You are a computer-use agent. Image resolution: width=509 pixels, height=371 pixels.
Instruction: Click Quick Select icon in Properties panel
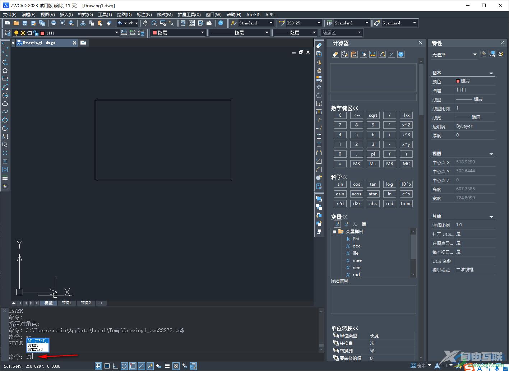(x=500, y=54)
